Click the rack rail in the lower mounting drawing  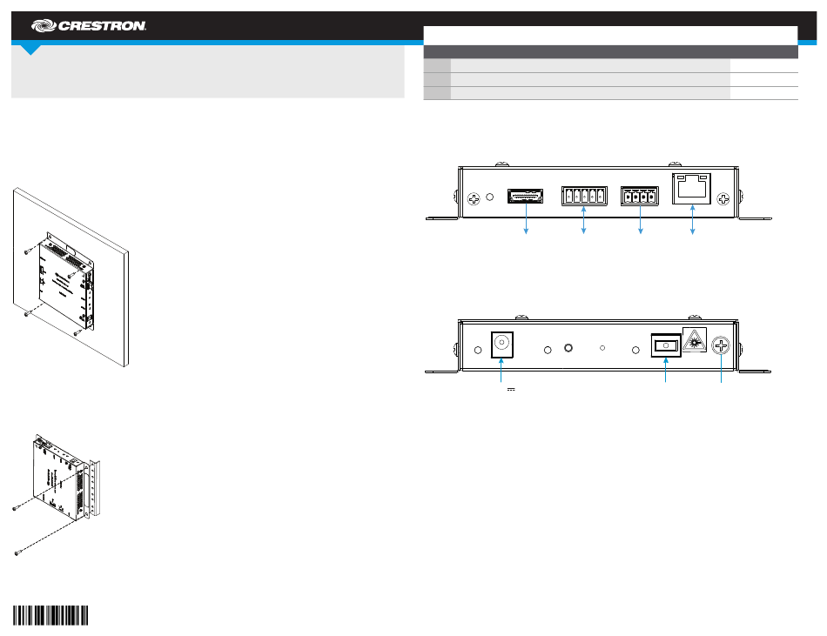94,488
